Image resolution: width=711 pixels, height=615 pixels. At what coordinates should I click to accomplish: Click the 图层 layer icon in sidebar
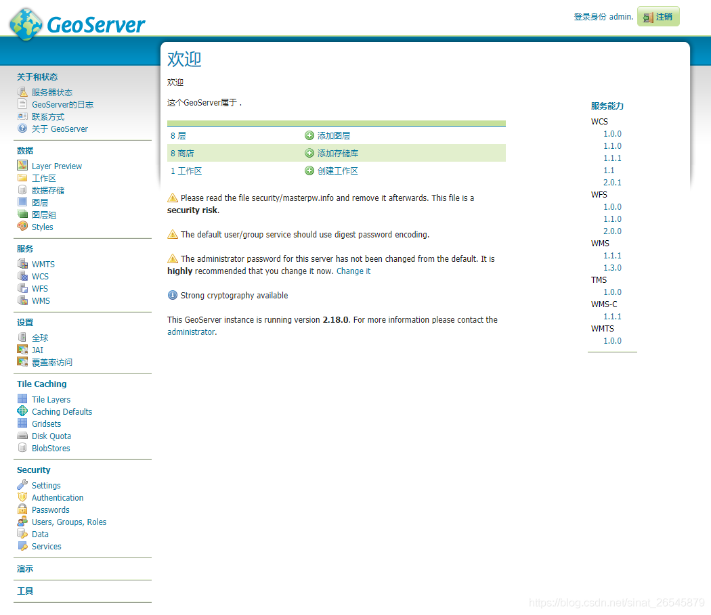(x=22, y=202)
